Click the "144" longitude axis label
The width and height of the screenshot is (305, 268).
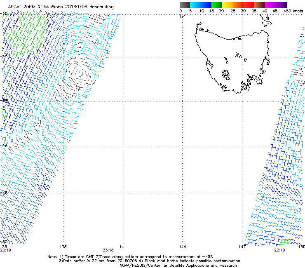(x=183, y=247)
